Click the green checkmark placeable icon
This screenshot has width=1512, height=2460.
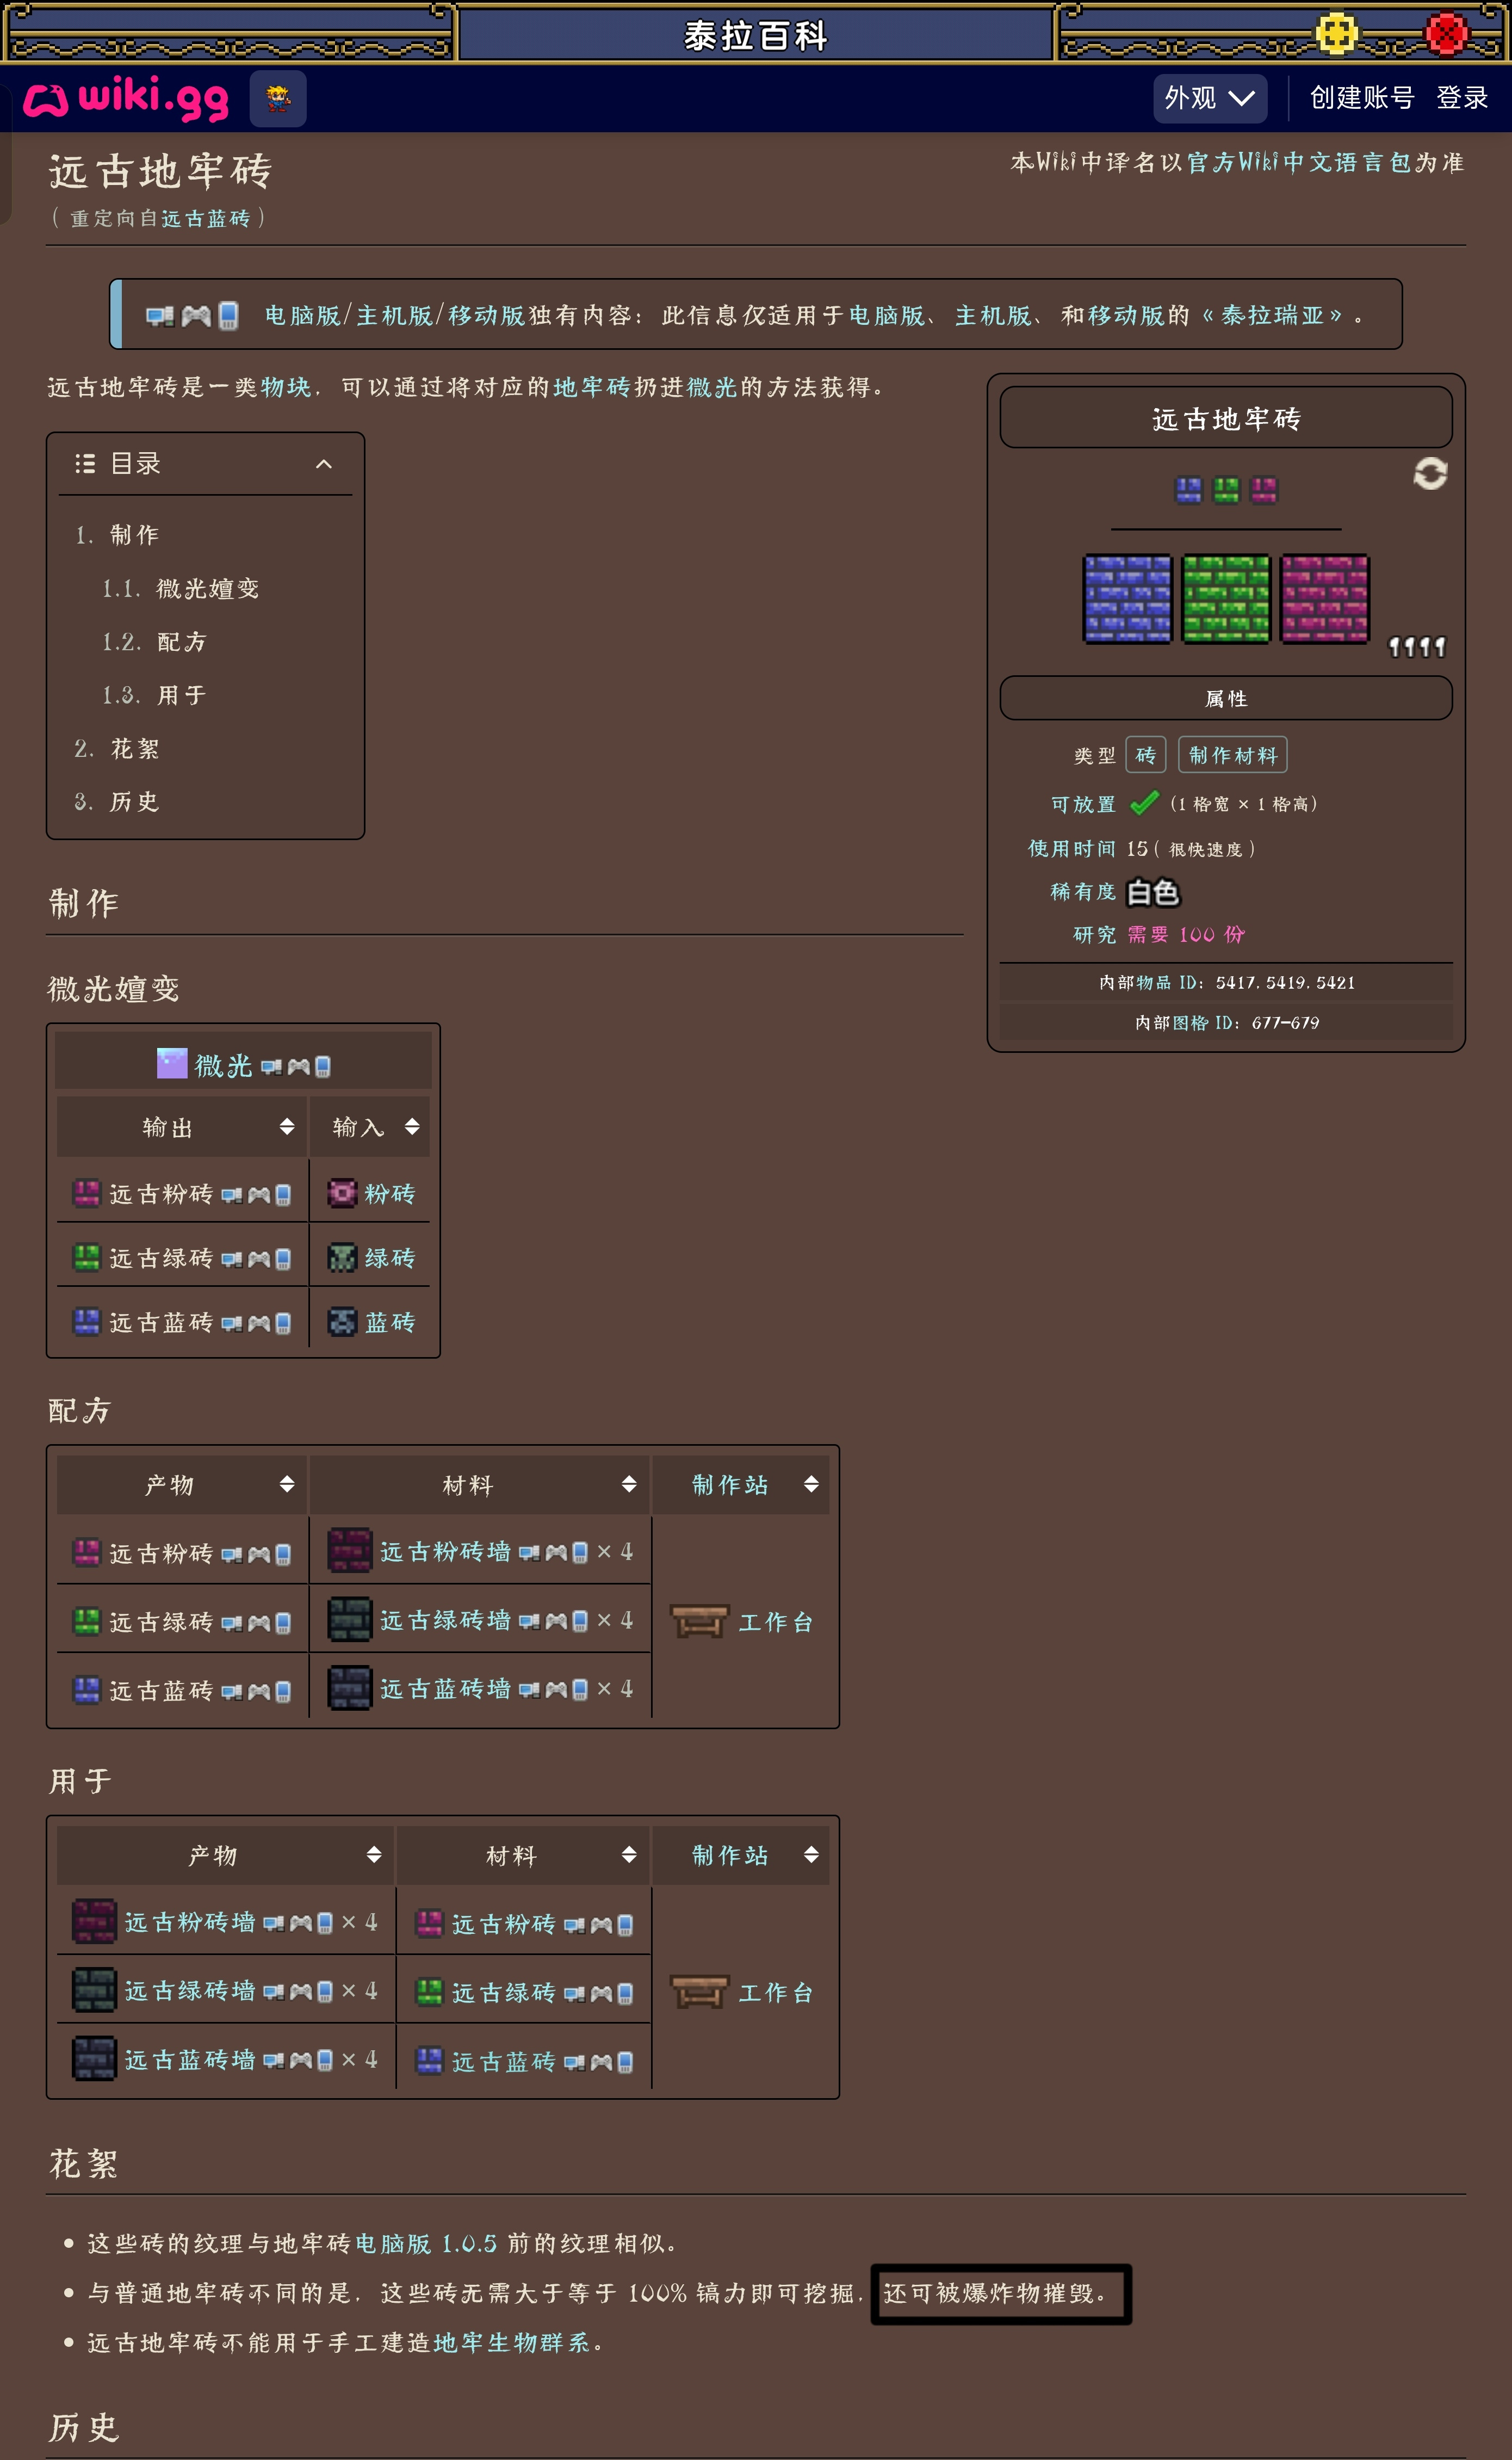(1144, 803)
